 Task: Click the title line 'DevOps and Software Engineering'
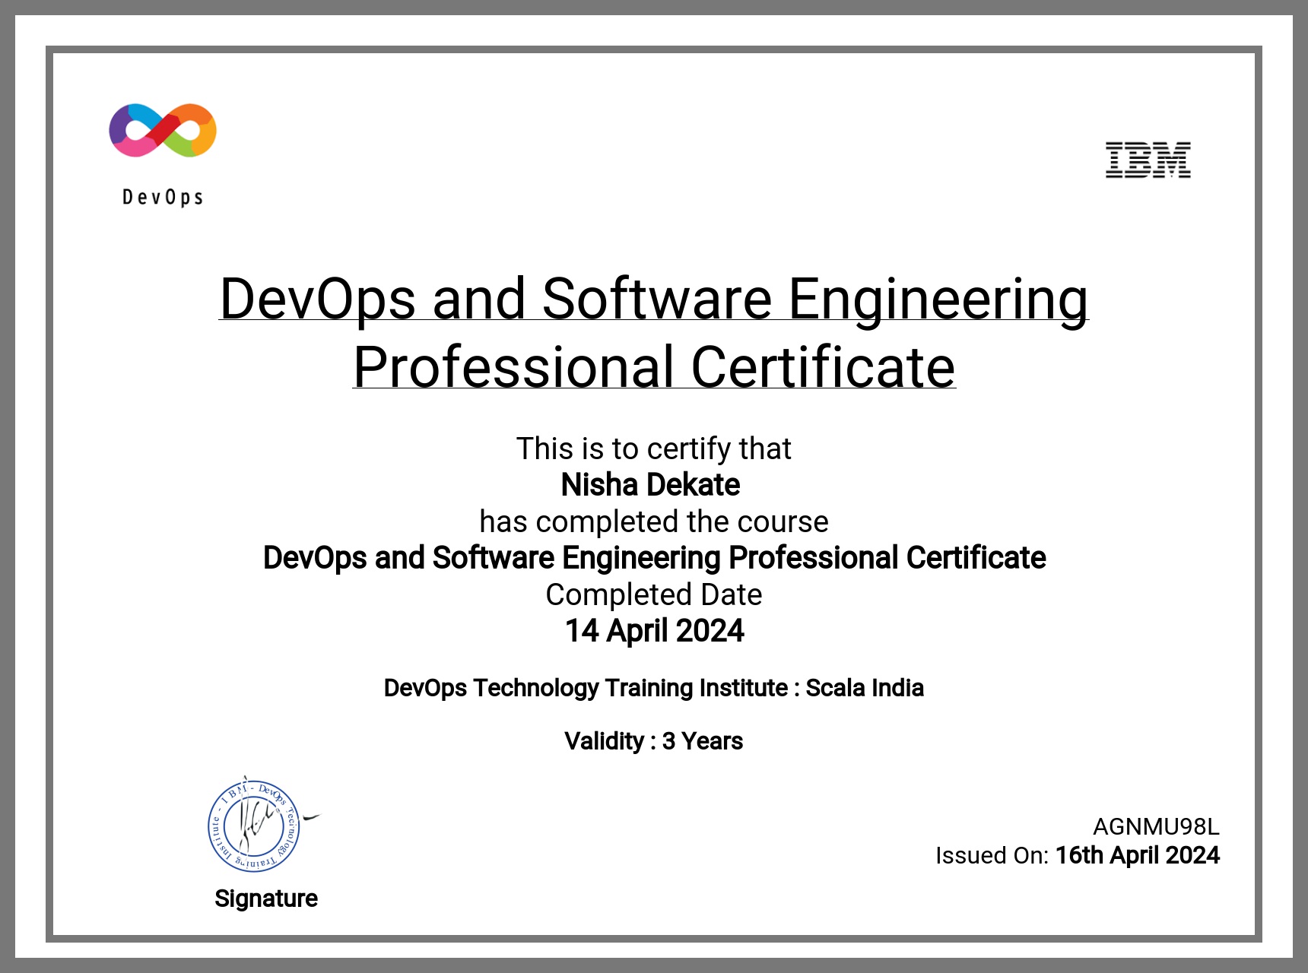coord(654,300)
